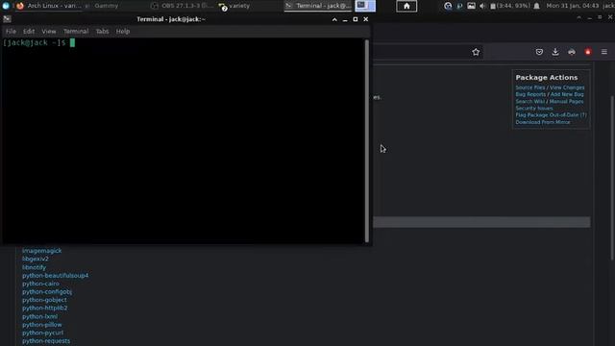Viewport: 615px width, 346px height.
Task: Click the Pocket save icon in Firefox
Action: (539, 52)
